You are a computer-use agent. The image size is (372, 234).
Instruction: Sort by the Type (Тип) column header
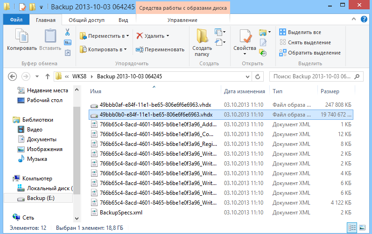(x=277, y=91)
